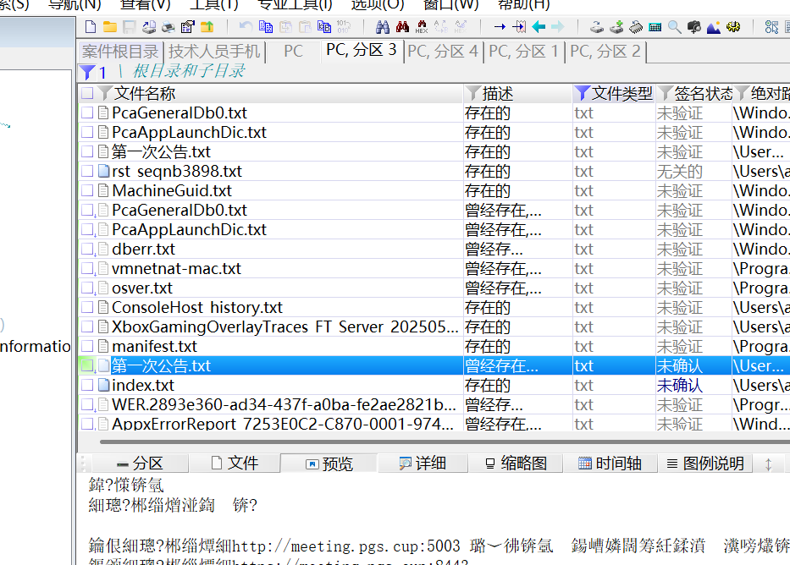
Task: Click the 图例说明 legend button
Action: point(705,464)
